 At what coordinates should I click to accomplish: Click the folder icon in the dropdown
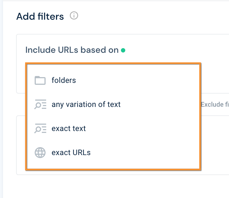(x=40, y=80)
